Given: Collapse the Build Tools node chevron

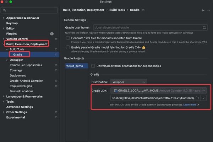Looking at the screenshot, I should pyautogui.click(x=7, y=49).
